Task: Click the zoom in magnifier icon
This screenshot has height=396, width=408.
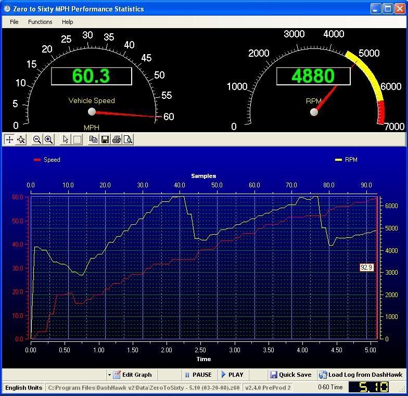Action: [x=49, y=139]
